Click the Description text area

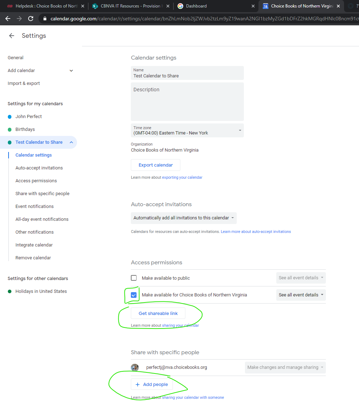coord(187,102)
